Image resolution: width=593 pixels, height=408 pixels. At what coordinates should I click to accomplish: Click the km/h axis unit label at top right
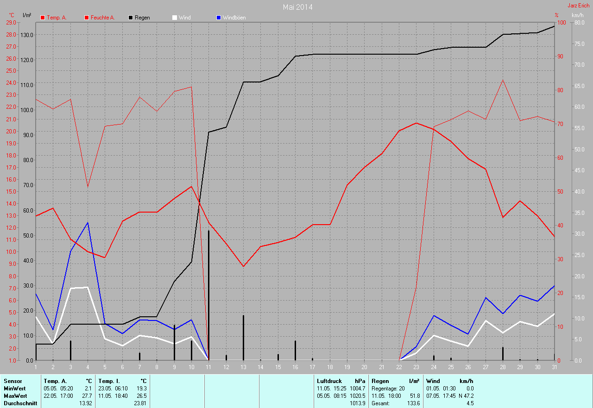[578, 15]
